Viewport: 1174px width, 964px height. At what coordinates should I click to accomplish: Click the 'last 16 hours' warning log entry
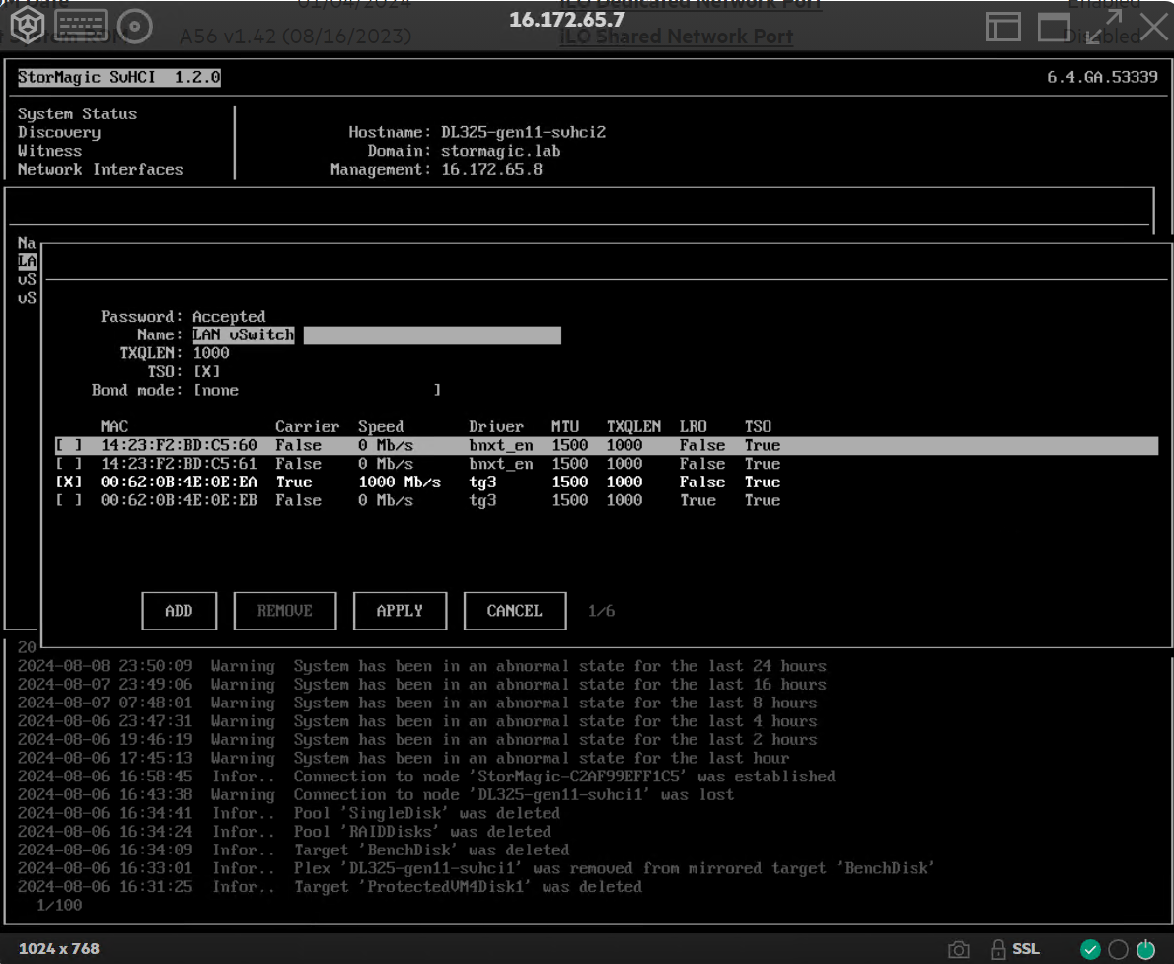pos(421,685)
